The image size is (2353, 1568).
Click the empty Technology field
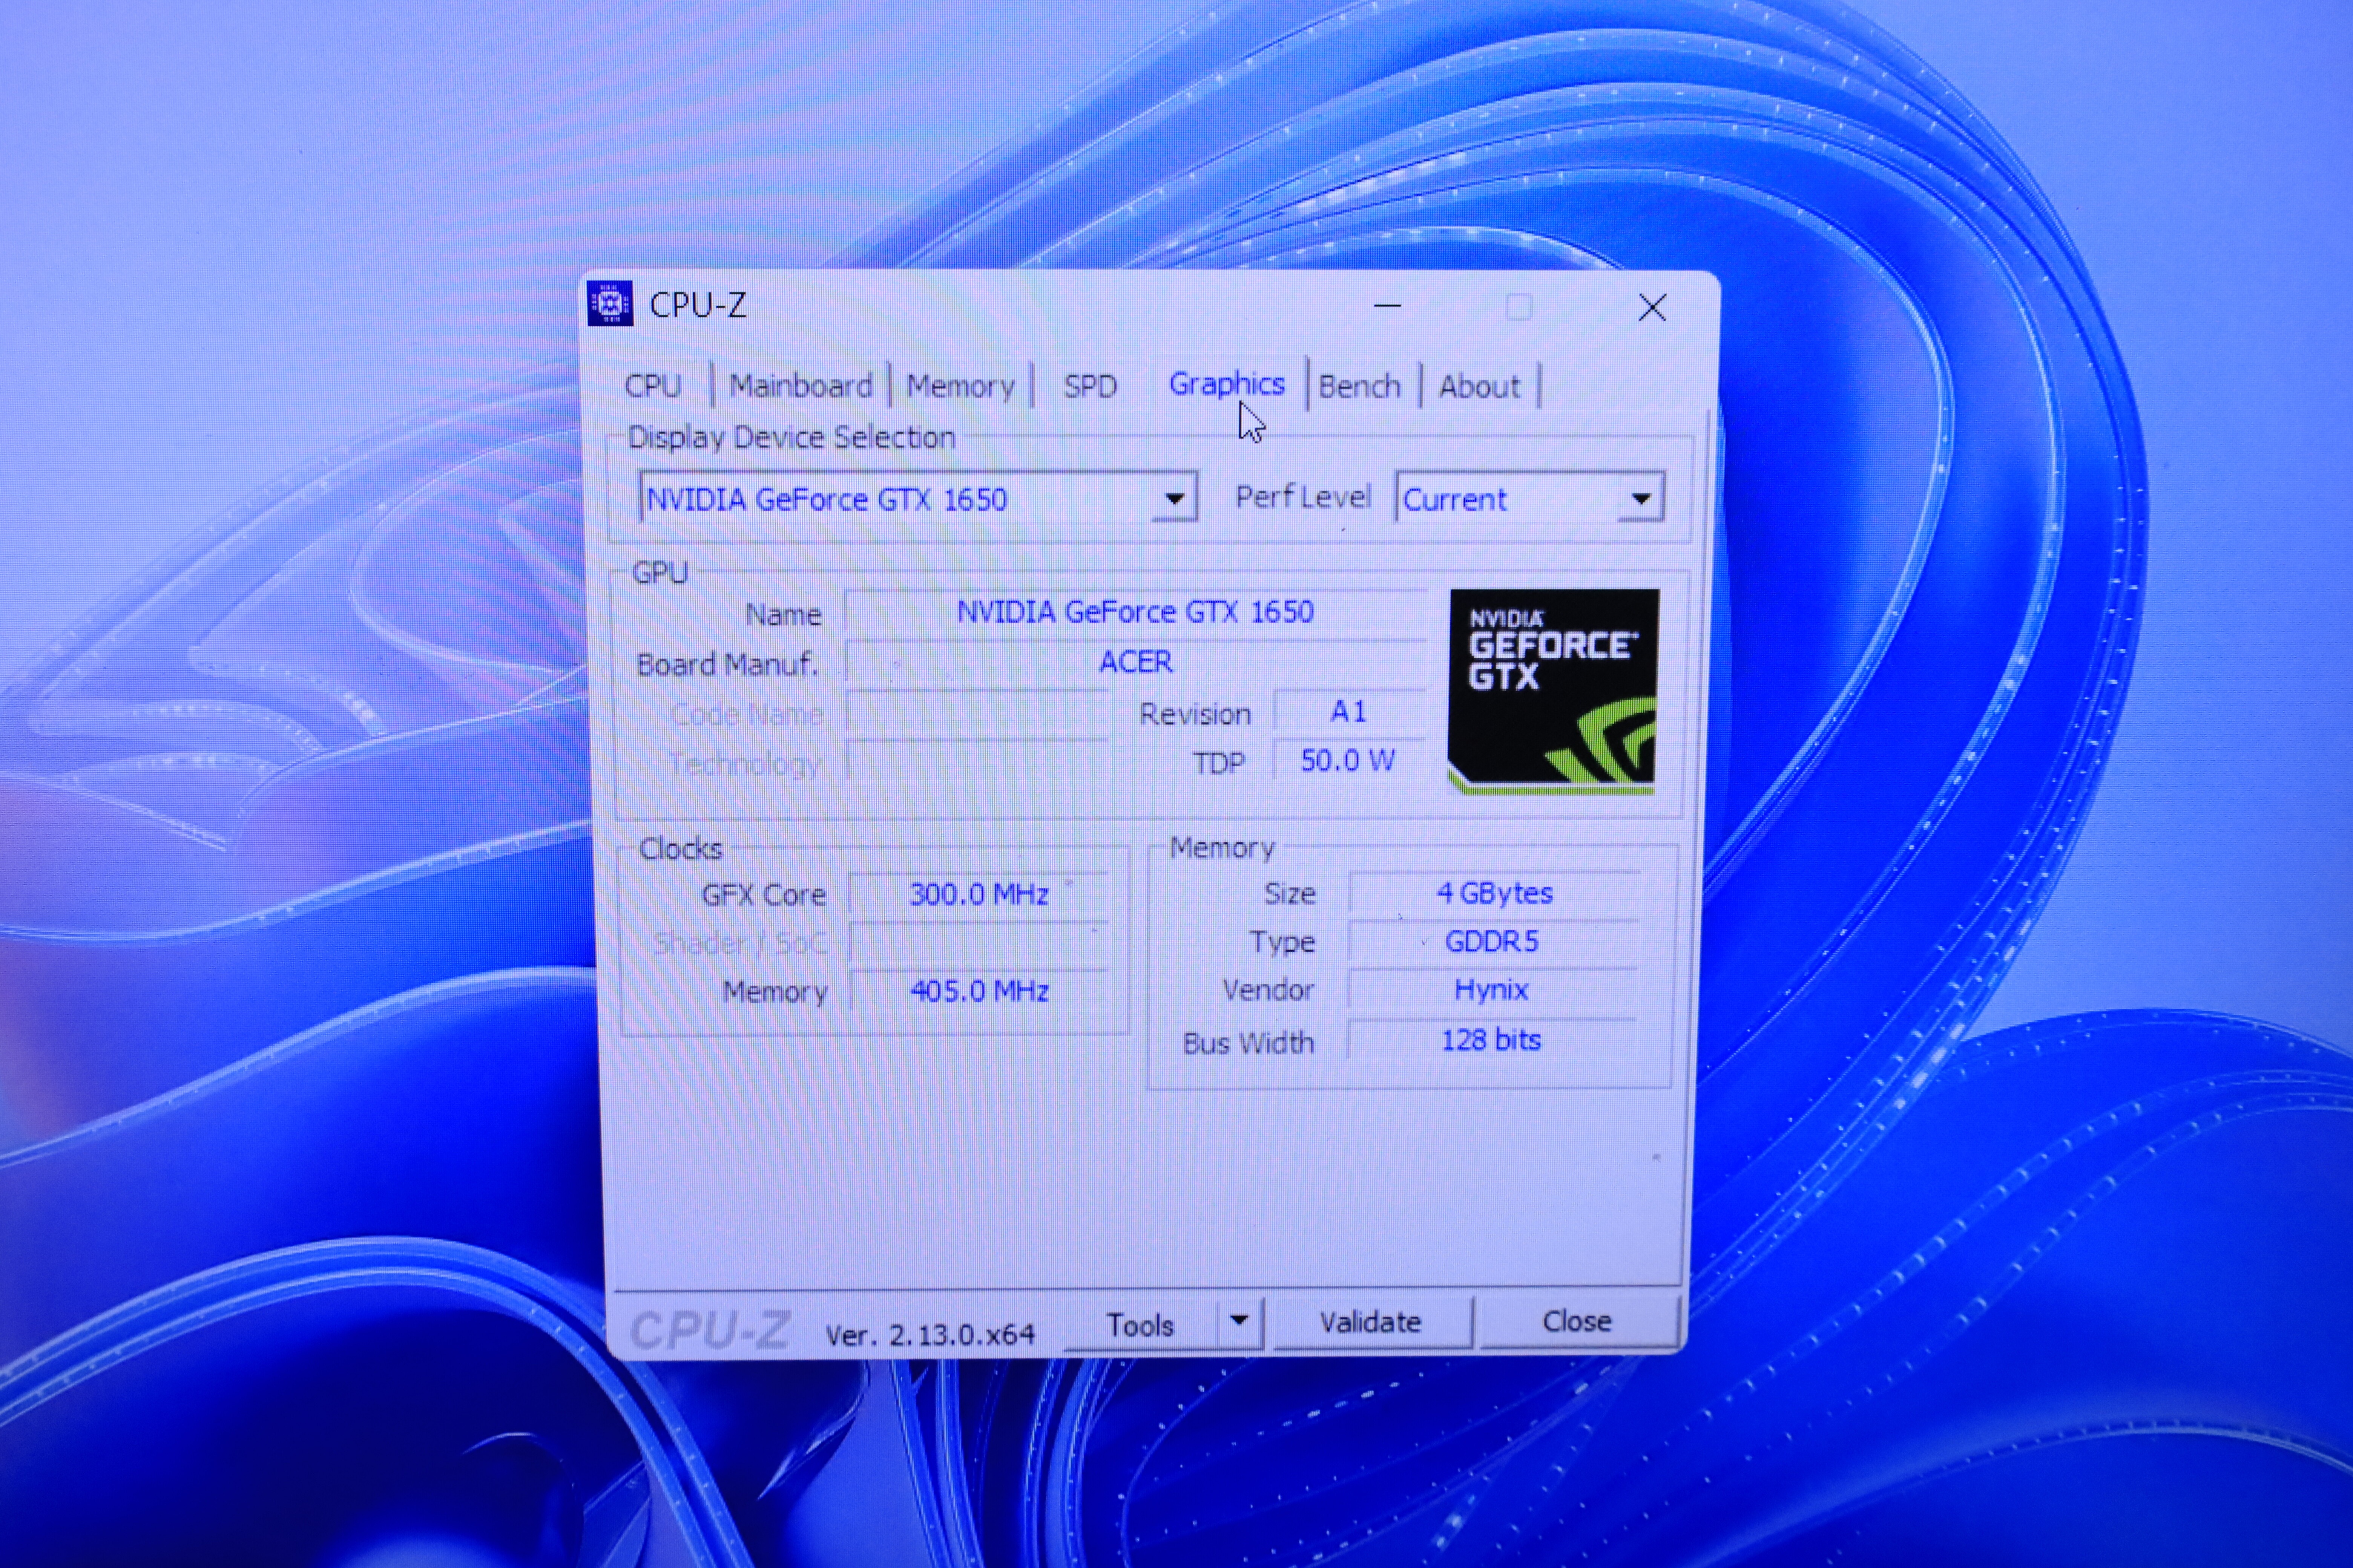[977, 762]
